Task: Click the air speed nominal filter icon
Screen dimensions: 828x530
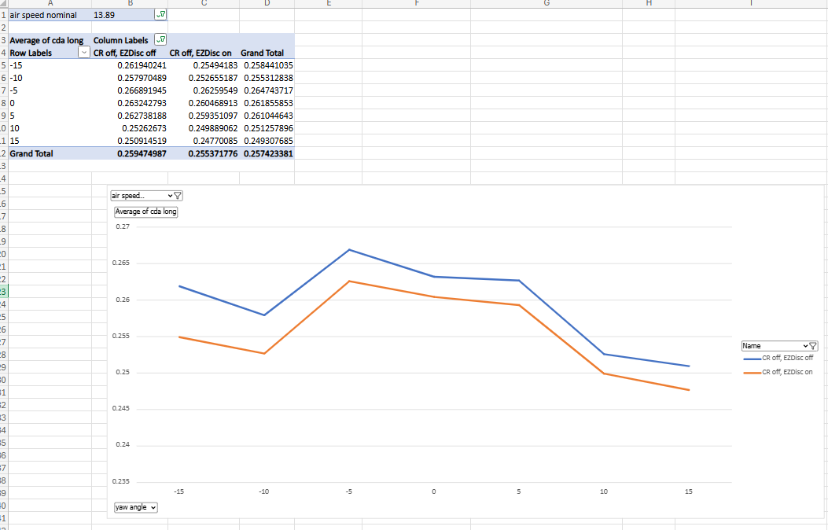Action: pyautogui.click(x=160, y=15)
